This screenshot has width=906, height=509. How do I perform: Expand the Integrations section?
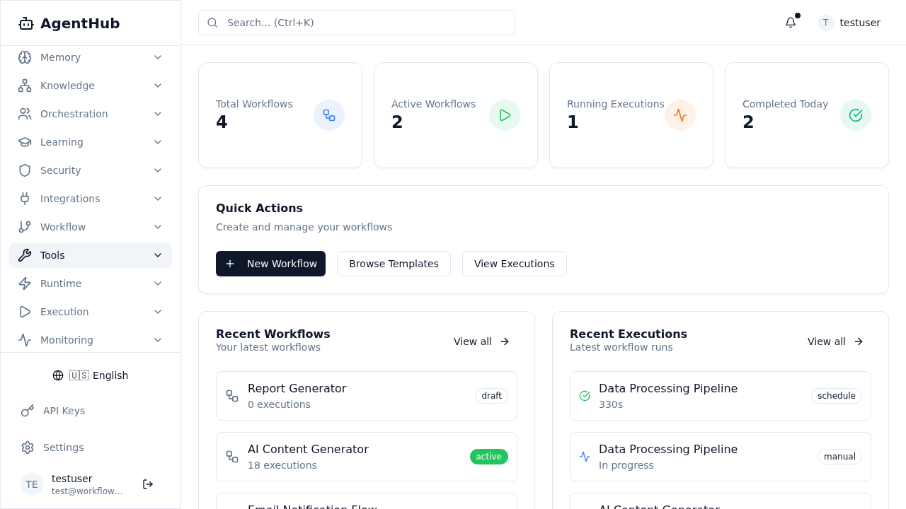click(x=69, y=199)
